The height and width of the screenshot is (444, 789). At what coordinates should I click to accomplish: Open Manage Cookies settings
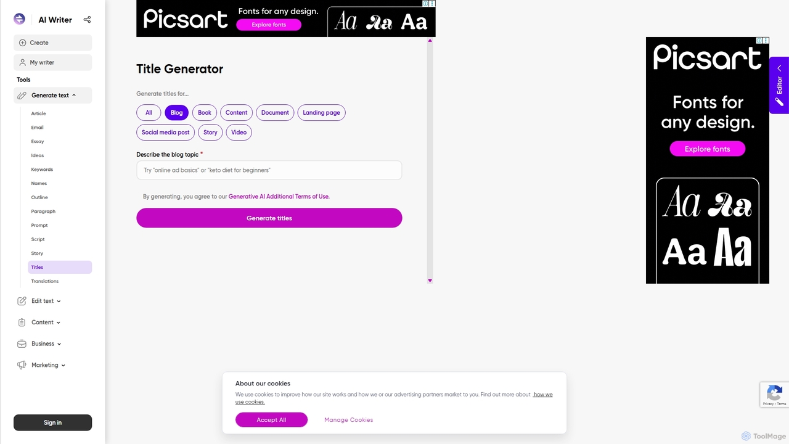[348, 420]
